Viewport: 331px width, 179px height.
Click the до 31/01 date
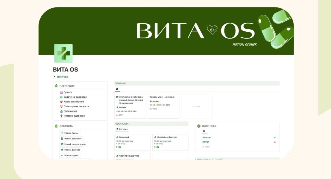120,115
